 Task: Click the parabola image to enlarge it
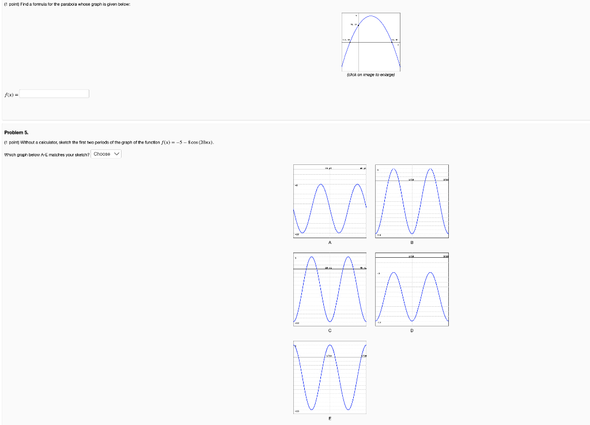[371, 40]
